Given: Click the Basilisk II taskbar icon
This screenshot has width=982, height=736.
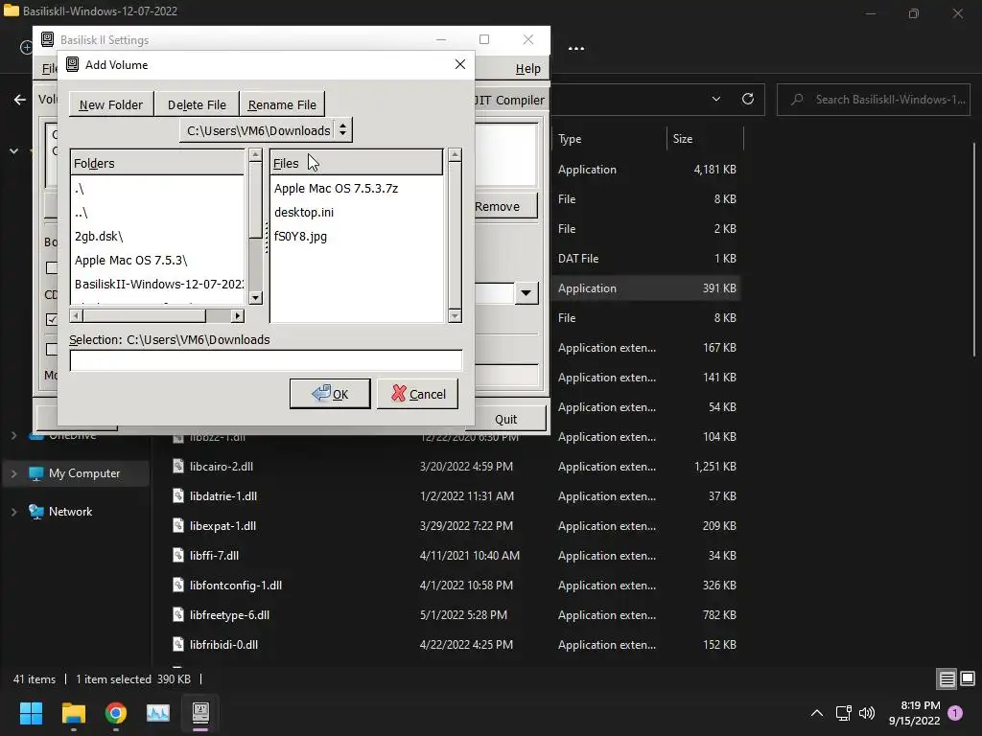Looking at the screenshot, I should click(200, 713).
